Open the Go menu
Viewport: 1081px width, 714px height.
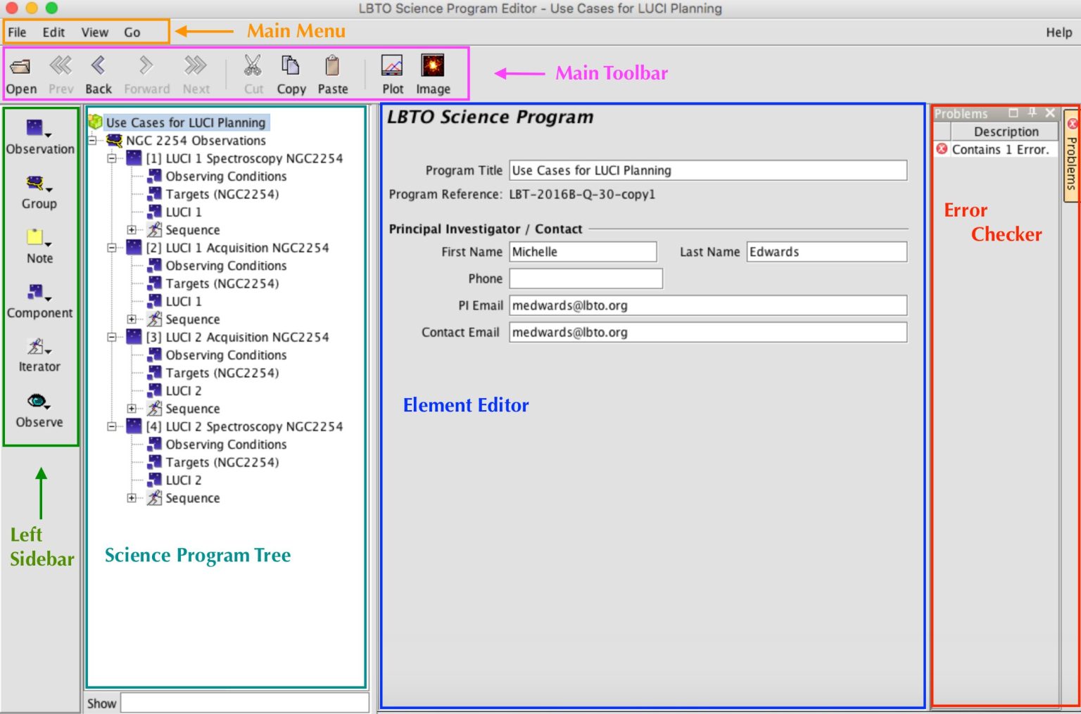pyautogui.click(x=132, y=32)
